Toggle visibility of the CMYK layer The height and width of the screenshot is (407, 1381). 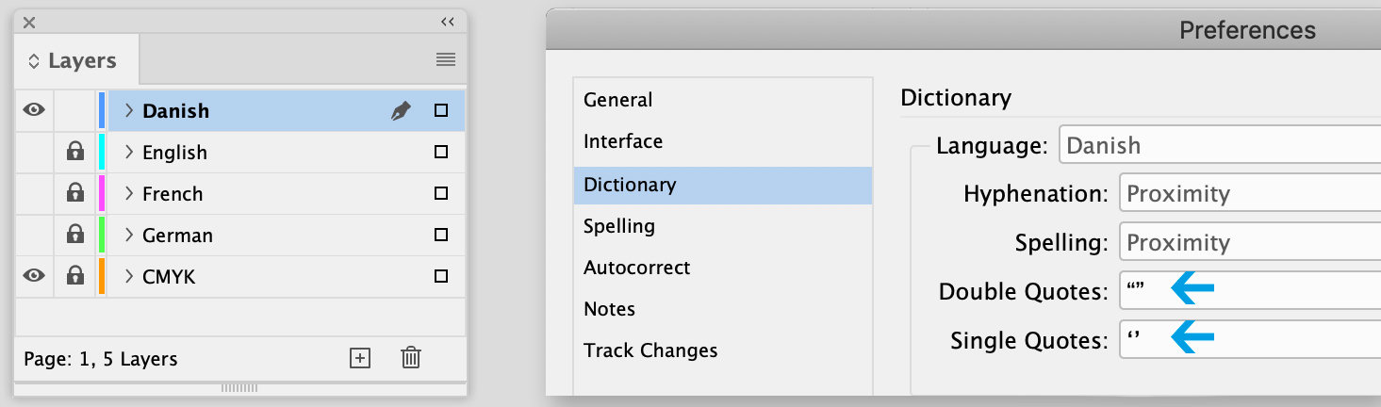pyautogui.click(x=34, y=277)
